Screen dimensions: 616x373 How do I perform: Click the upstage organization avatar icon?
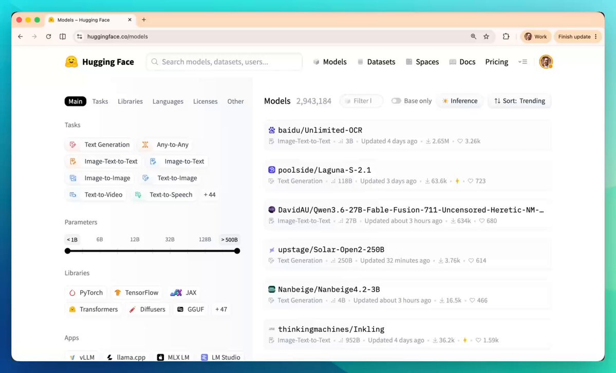click(x=271, y=250)
